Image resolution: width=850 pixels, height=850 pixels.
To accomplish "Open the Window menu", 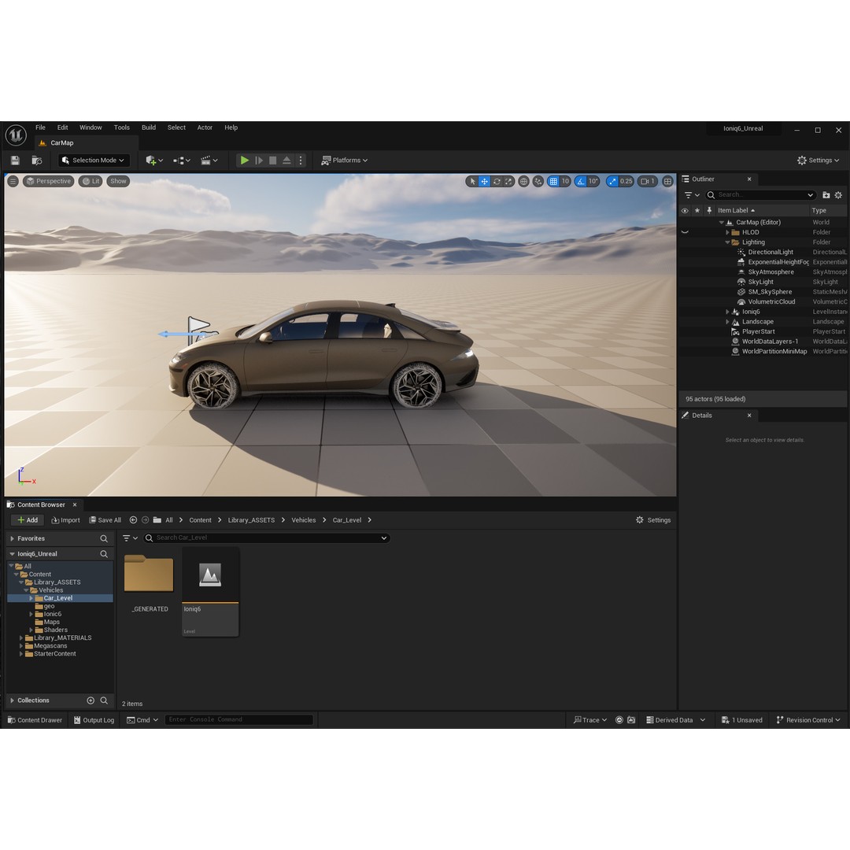I will 91,128.
